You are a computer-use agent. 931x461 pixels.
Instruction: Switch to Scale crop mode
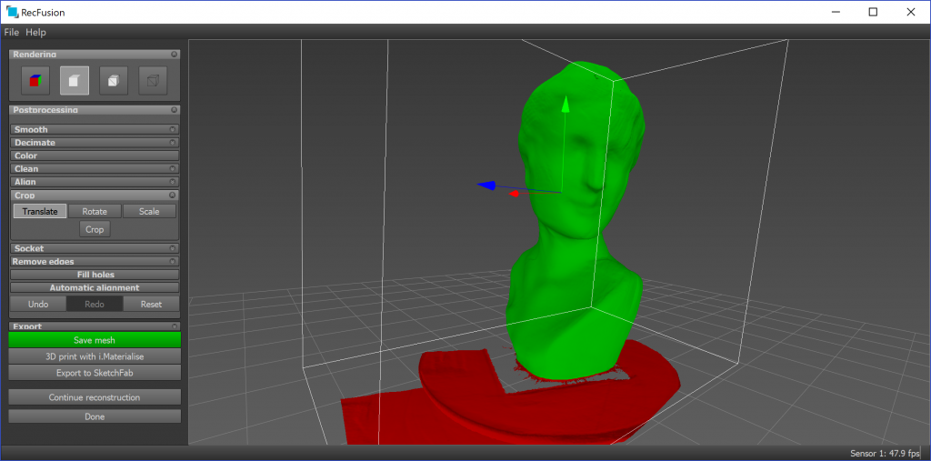[x=149, y=211]
